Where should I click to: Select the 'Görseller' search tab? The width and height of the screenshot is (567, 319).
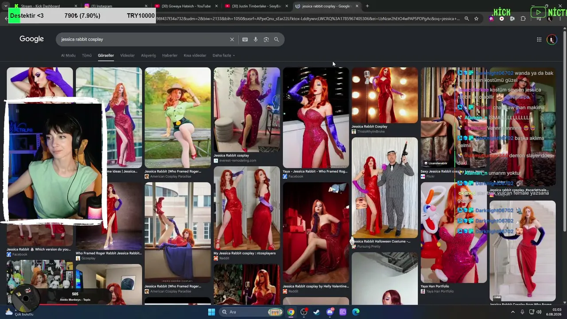click(106, 55)
